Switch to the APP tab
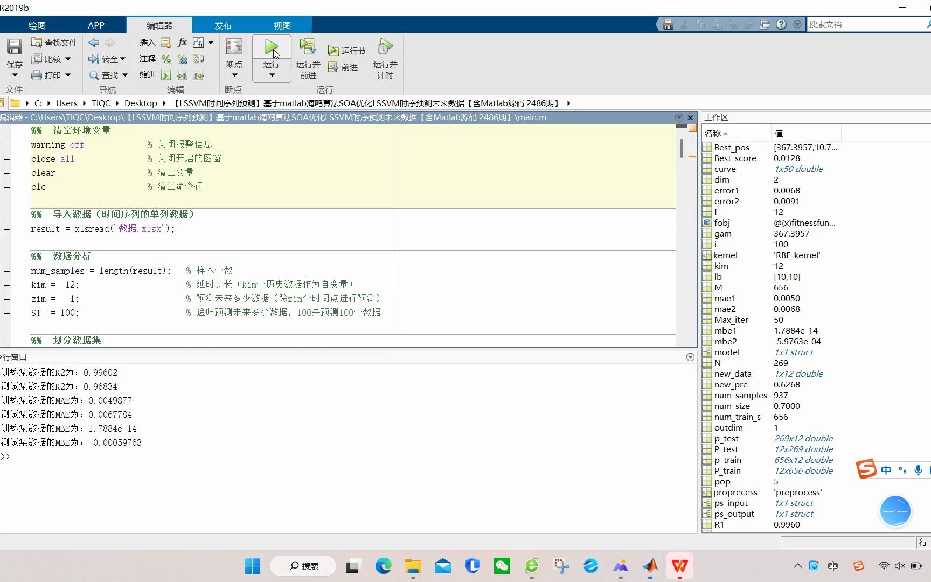Screen dimensions: 931x582 pos(96,25)
